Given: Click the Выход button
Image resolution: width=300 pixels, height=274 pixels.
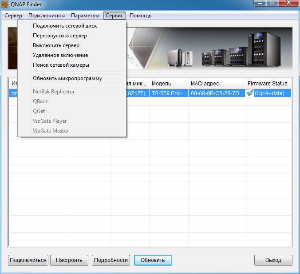Looking at the screenshot, I should tap(273, 260).
